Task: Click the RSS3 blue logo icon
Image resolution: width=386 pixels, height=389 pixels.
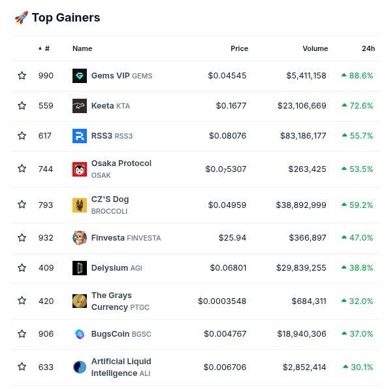Action: click(x=80, y=136)
